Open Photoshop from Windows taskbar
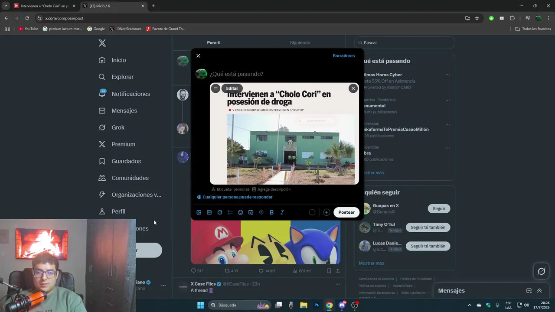This screenshot has width=555, height=312. [317, 305]
